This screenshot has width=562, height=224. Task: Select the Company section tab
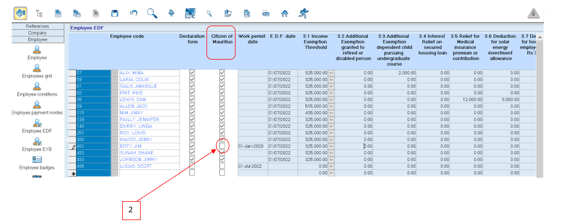click(x=37, y=33)
